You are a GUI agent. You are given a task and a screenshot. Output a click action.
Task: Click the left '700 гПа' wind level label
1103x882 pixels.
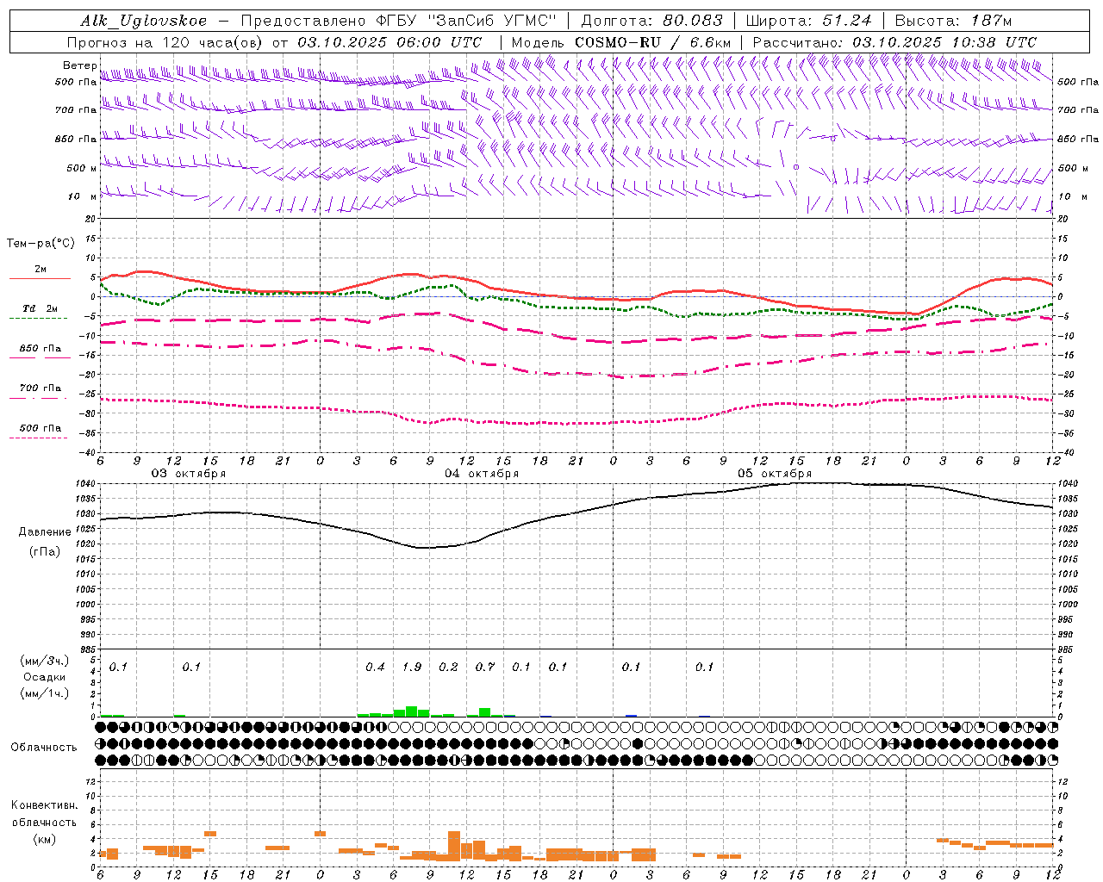point(76,110)
